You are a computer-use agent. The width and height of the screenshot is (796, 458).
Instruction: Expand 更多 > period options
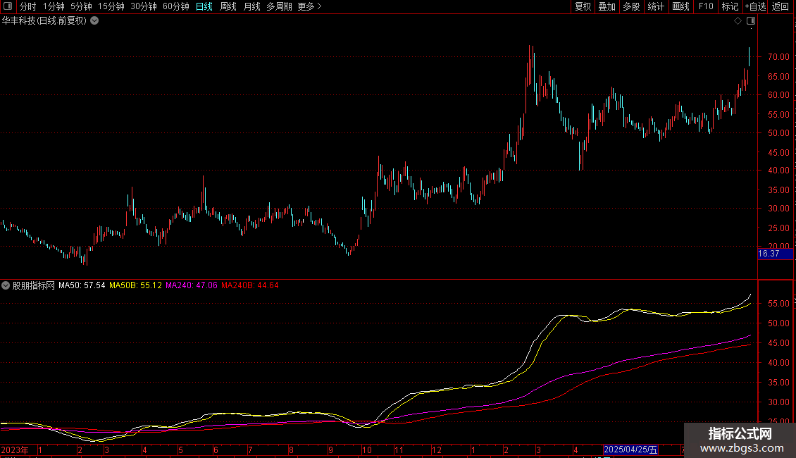[309, 6]
